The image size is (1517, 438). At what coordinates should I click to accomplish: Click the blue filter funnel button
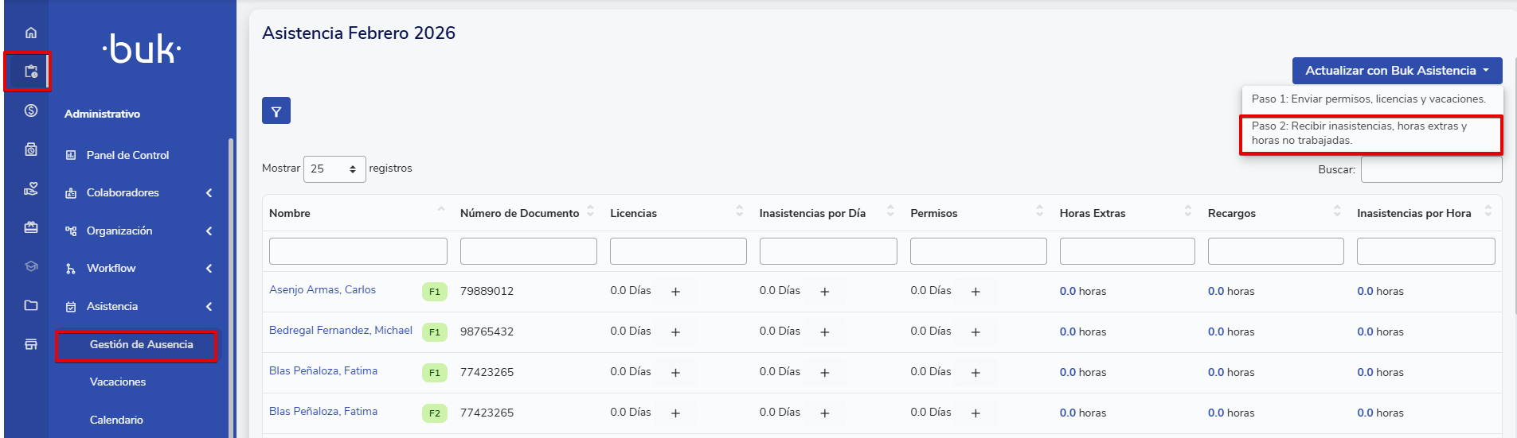[x=276, y=111]
